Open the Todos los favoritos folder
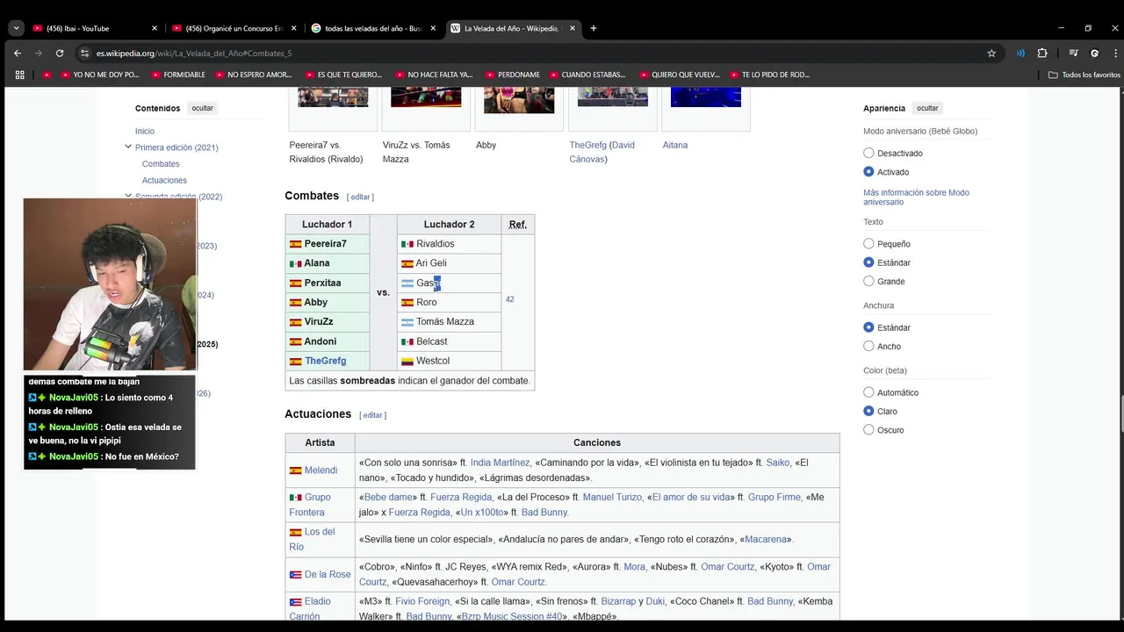 click(1084, 75)
